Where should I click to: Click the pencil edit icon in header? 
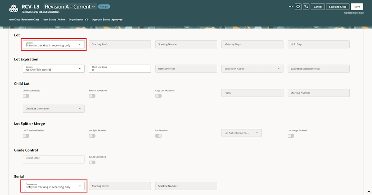click(306, 7)
